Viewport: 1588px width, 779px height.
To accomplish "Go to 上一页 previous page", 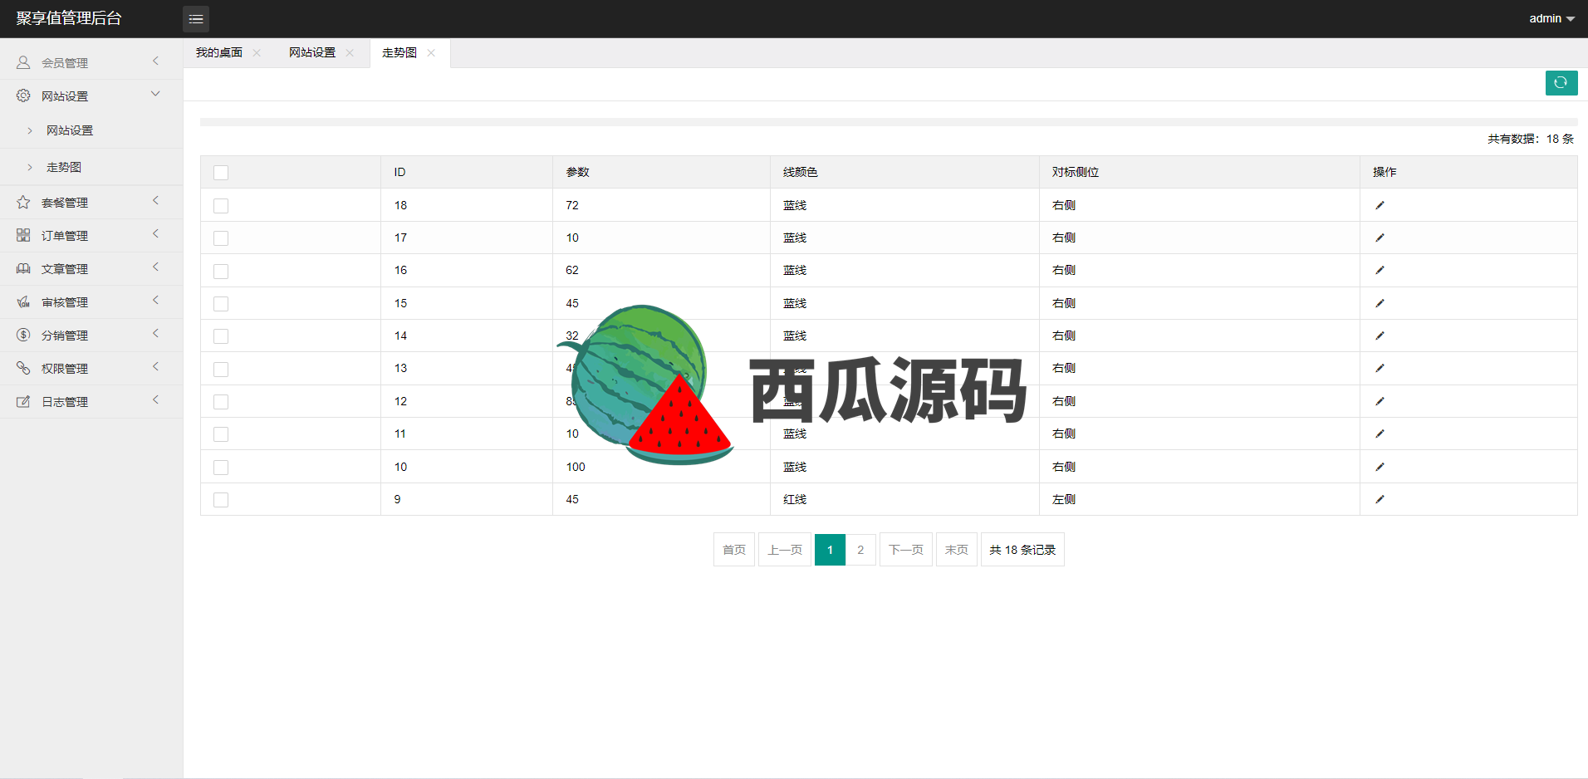I will tap(785, 549).
